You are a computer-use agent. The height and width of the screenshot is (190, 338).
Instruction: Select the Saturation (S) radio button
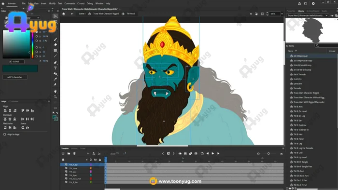(x=36, y=36)
